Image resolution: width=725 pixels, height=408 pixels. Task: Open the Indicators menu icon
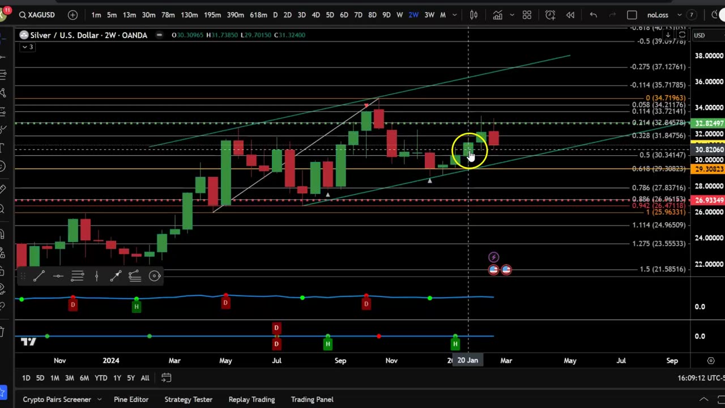click(x=497, y=15)
